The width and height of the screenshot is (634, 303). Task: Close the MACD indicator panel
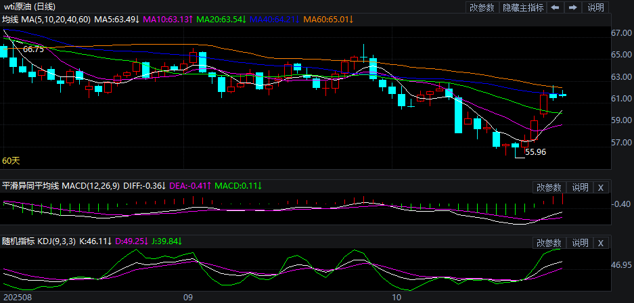(601, 187)
